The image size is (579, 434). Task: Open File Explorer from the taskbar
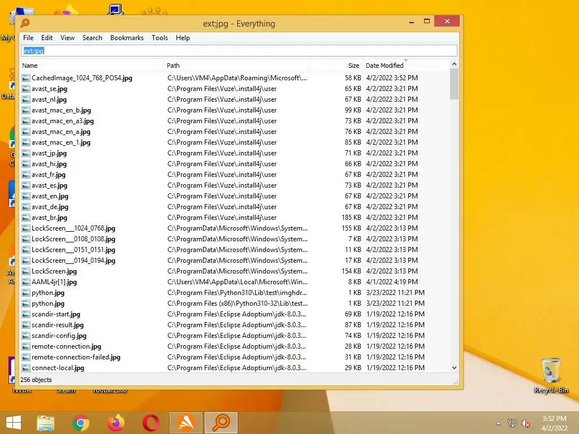(45, 423)
